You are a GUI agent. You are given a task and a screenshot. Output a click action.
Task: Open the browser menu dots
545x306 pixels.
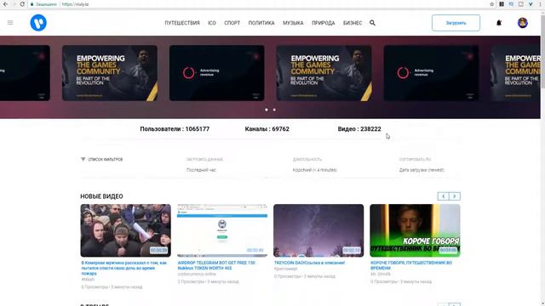click(x=540, y=4)
